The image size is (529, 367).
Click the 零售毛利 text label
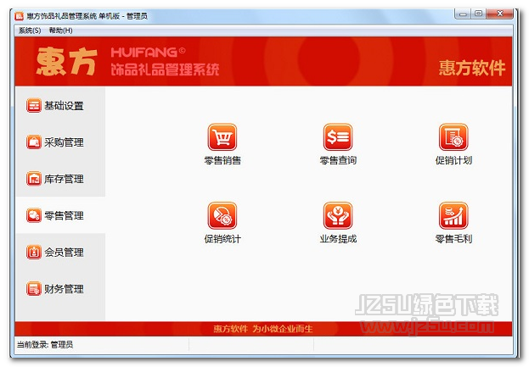click(453, 239)
